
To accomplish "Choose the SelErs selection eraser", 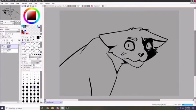I will click(37, 47).
